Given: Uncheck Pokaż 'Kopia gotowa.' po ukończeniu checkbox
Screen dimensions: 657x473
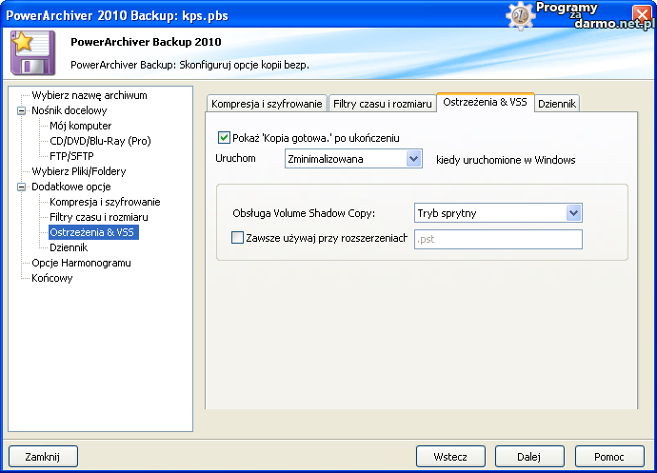Looking at the screenshot, I should point(225,138).
